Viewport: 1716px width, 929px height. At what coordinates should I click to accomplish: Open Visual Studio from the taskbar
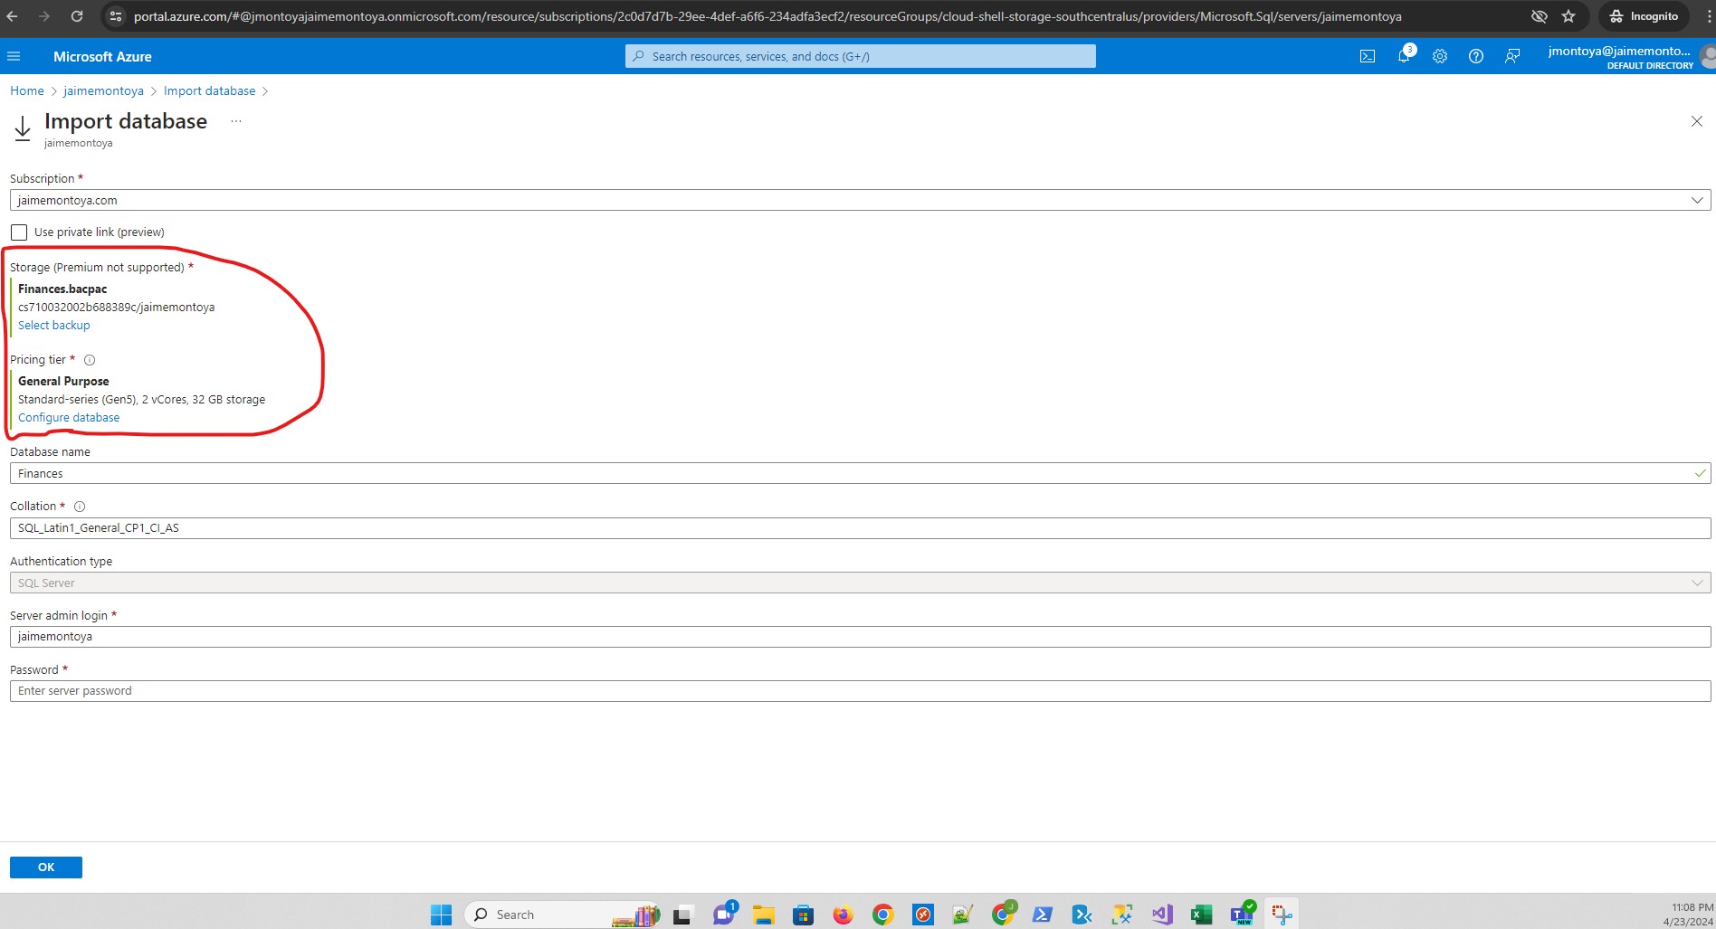[1161, 915]
